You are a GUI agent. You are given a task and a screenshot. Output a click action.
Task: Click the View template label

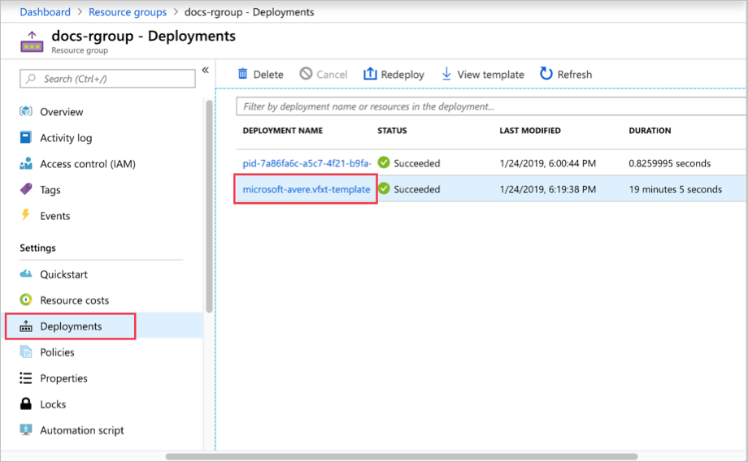(490, 75)
